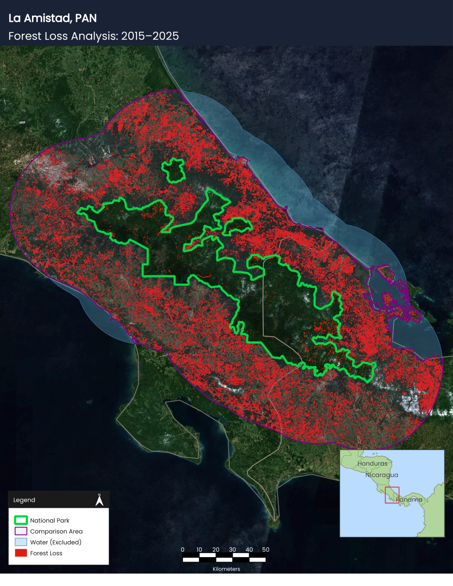Click the "La Amistad, PAN" map title

coord(52,18)
